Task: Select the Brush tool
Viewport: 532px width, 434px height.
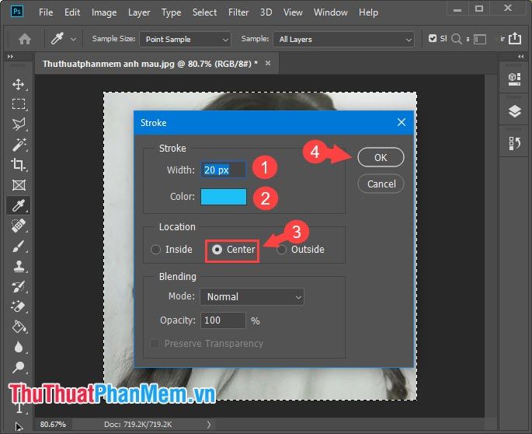Action: [x=19, y=246]
